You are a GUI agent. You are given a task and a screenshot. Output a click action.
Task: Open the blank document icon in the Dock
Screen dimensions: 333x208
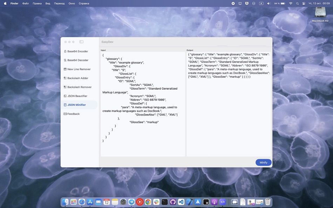(243, 202)
